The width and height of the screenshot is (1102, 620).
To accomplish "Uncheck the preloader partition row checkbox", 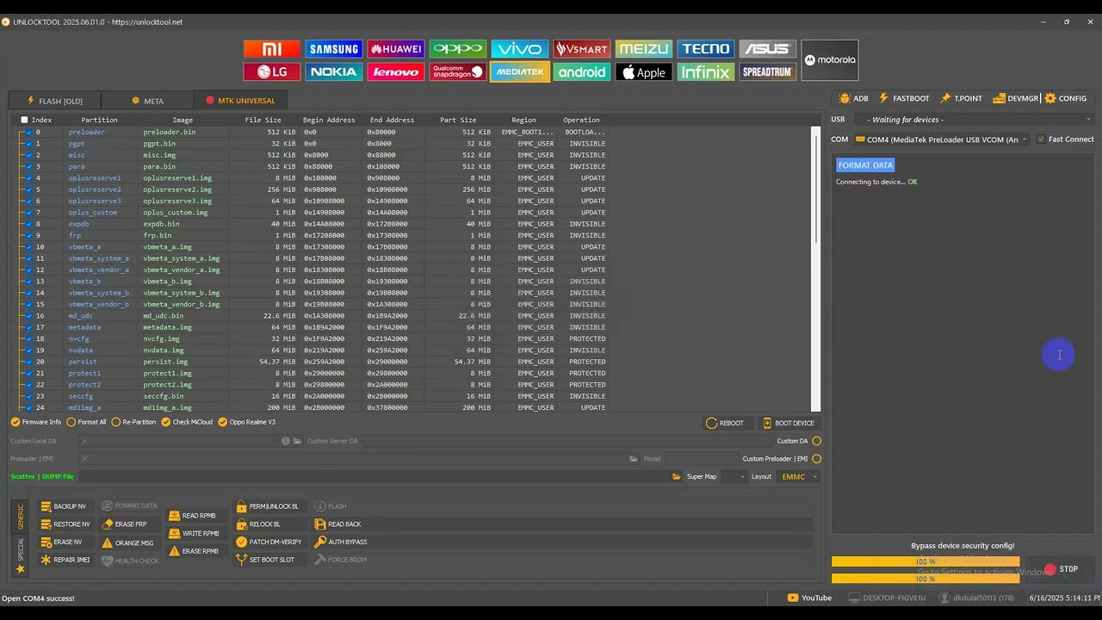I will point(28,132).
